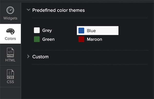This screenshot has height=99, width=154.
Task: Switch to the CSS tab label
Action: point(10,82)
